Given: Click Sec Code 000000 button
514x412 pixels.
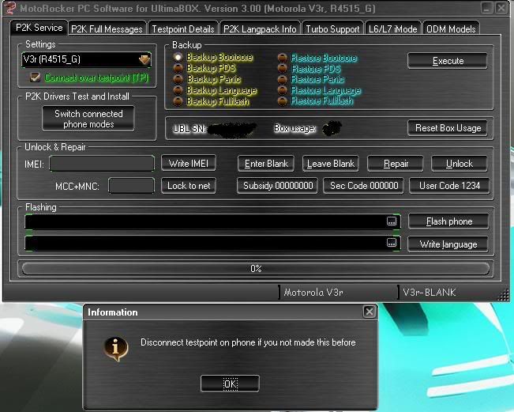Looking at the screenshot, I should pyautogui.click(x=363, y=186).
